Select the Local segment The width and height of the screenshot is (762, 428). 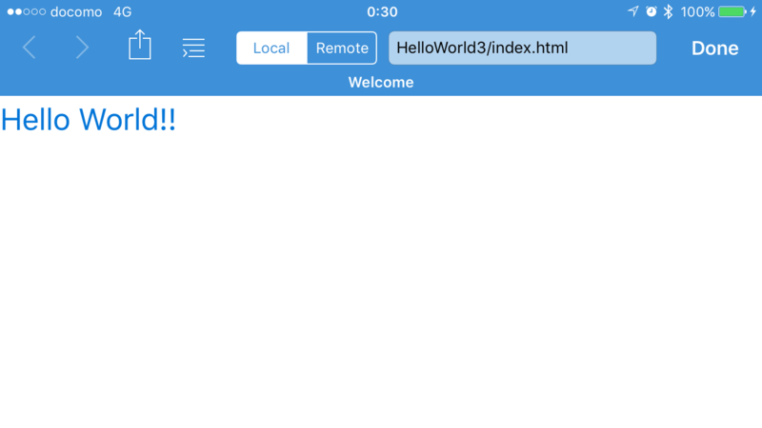[271, 49]
